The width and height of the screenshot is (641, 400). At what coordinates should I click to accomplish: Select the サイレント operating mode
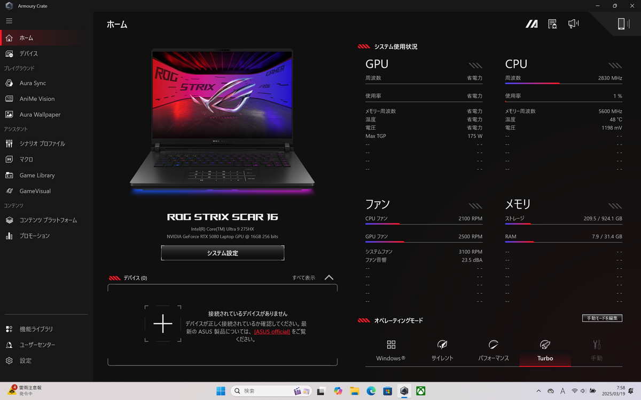442,351
